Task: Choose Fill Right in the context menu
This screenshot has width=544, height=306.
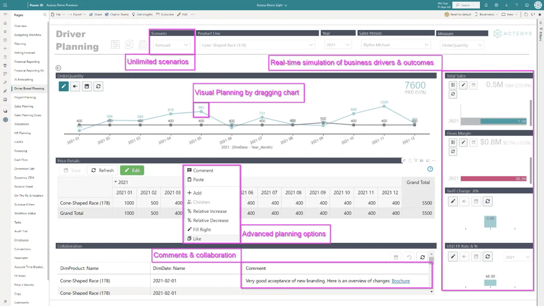Action: tap(202, 229)
